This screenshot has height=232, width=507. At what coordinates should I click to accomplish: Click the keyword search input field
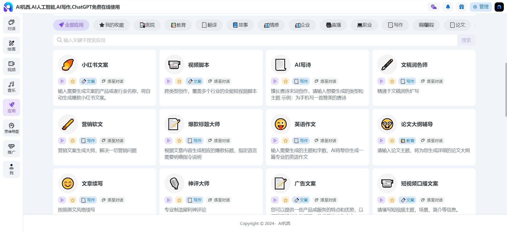[x=255, y=40]
